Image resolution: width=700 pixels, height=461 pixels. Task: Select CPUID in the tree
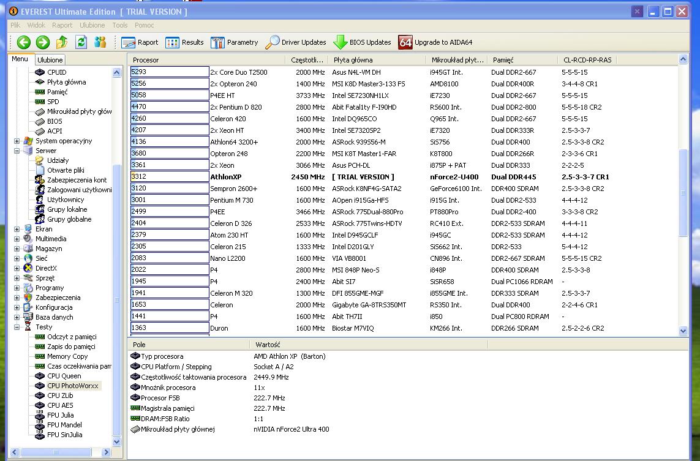tap(57, 72)
